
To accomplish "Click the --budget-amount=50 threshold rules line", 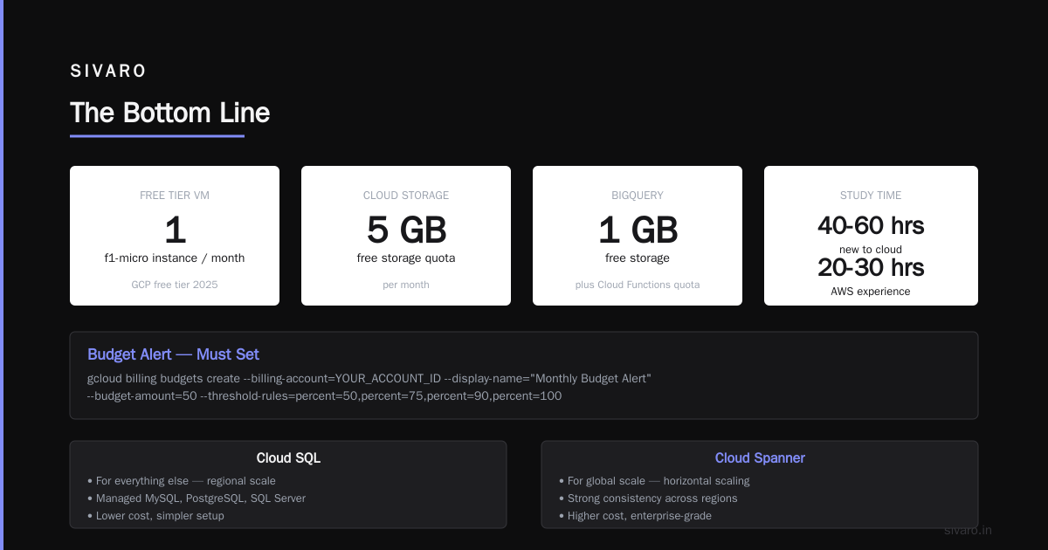I will (324, 395).
